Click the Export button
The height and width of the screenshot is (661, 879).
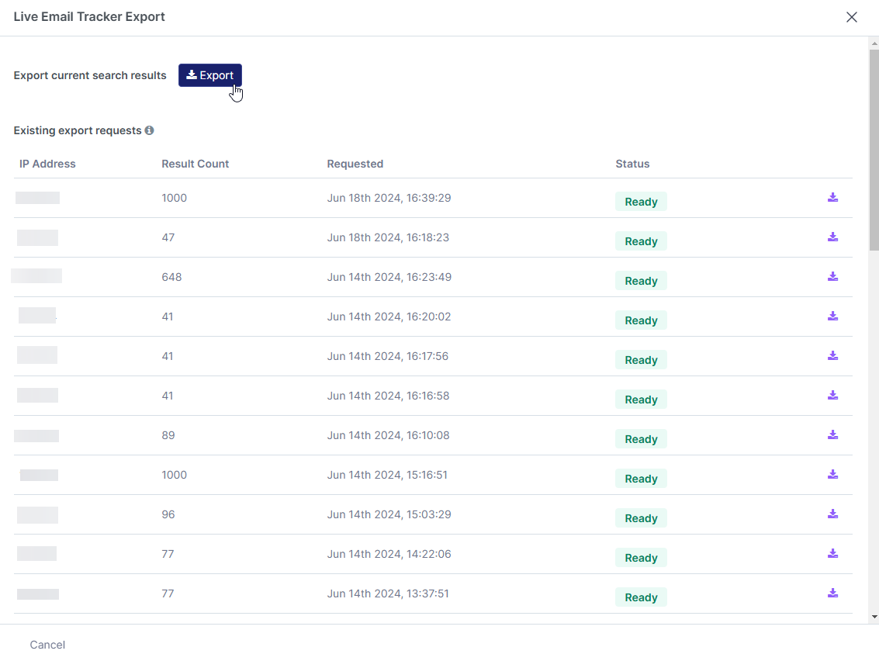click(x=210, y=75)
